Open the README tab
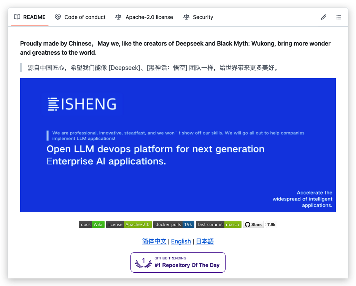 30,17
